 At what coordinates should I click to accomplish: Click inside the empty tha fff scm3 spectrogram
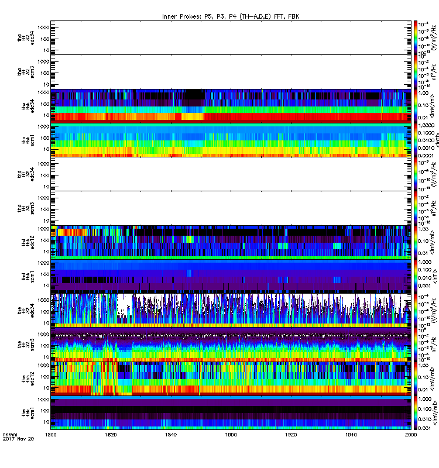point(231,71)
